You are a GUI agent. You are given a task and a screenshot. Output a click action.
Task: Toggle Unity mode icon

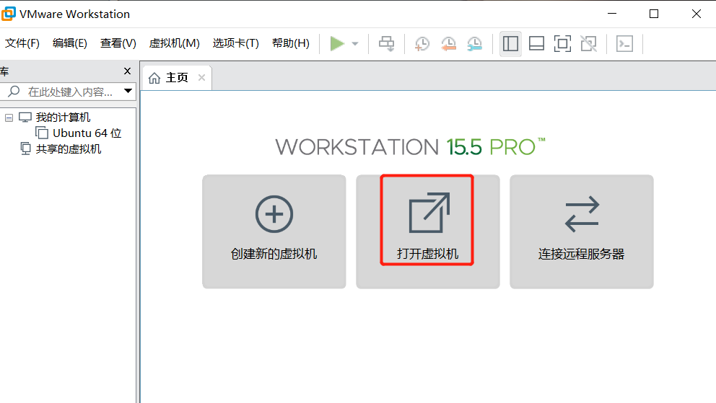pos(588,44)
